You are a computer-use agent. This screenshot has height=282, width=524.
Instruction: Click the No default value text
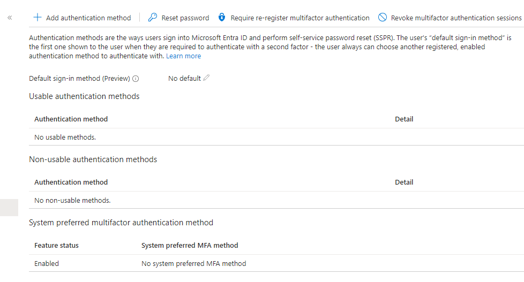(x=184, y=79)
